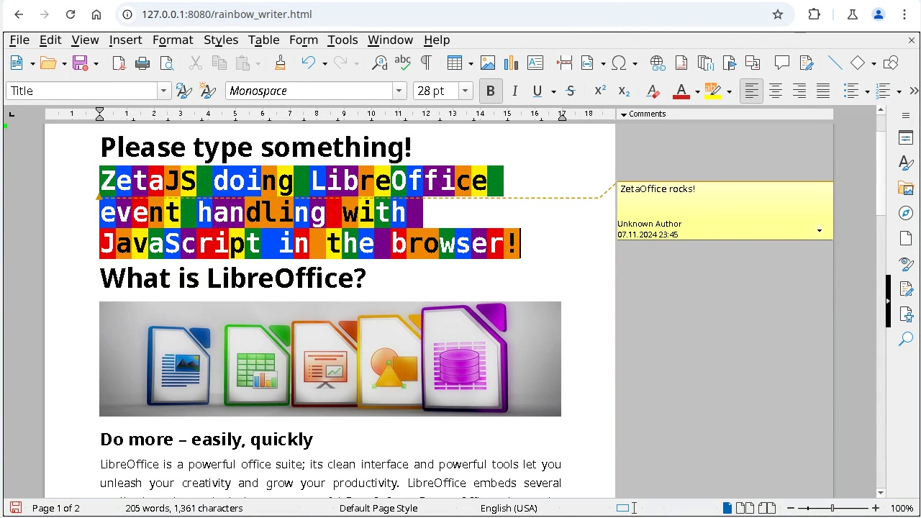Open Monospace font name dropdown arrow

coord(399,91)
